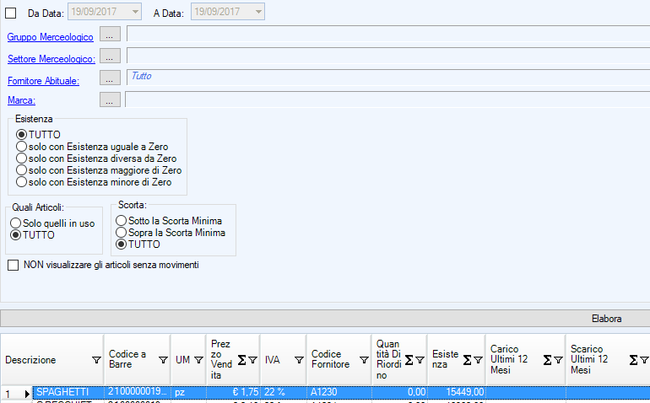The width and height of the screenshot is (650, 403).
Task: Choose Solo quelli in uso radio button
Action: (x=16, y=223)
